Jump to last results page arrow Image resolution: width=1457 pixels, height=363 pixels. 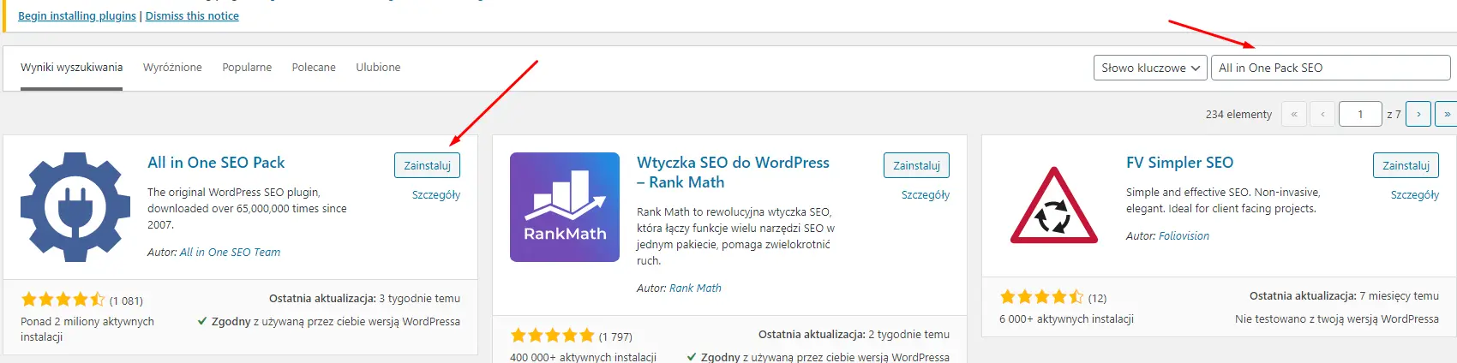click(x=1447, y=114)
